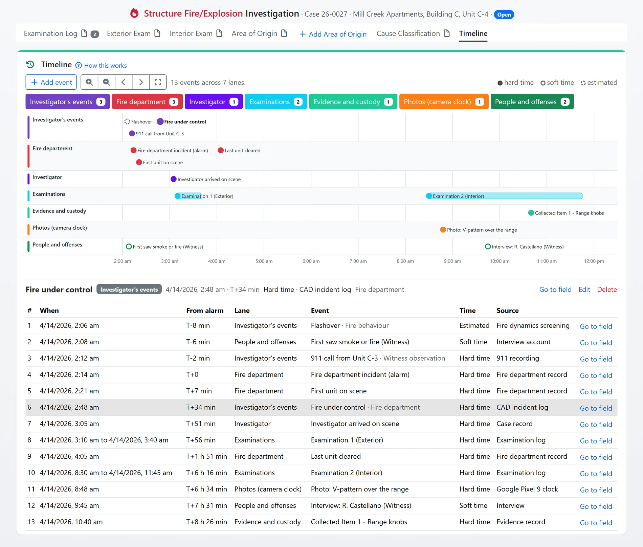Click the document icon beside Interior Exam

pyautogui.click(x=219, y=33)
